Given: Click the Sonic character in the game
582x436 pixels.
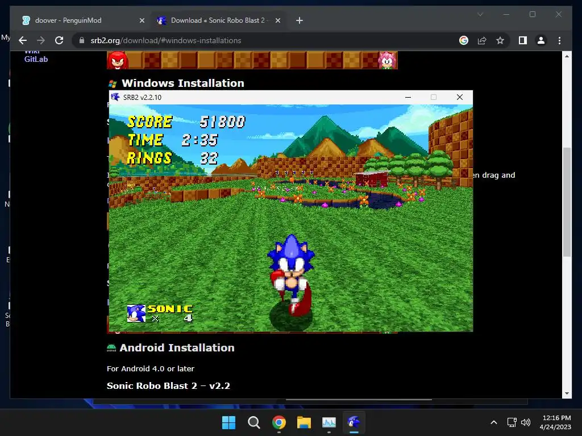Looking at the screenshot, I should [x=292, y=274].
